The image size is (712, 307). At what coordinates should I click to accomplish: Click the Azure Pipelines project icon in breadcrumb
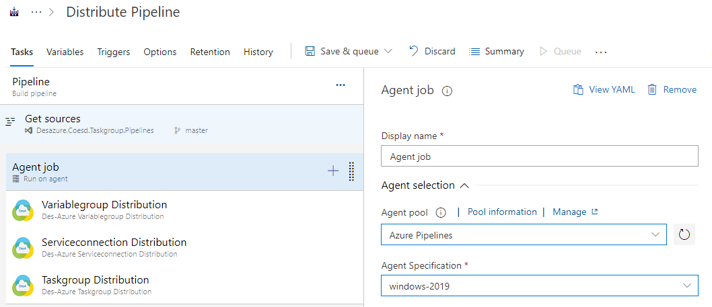(x=13, y=13)
